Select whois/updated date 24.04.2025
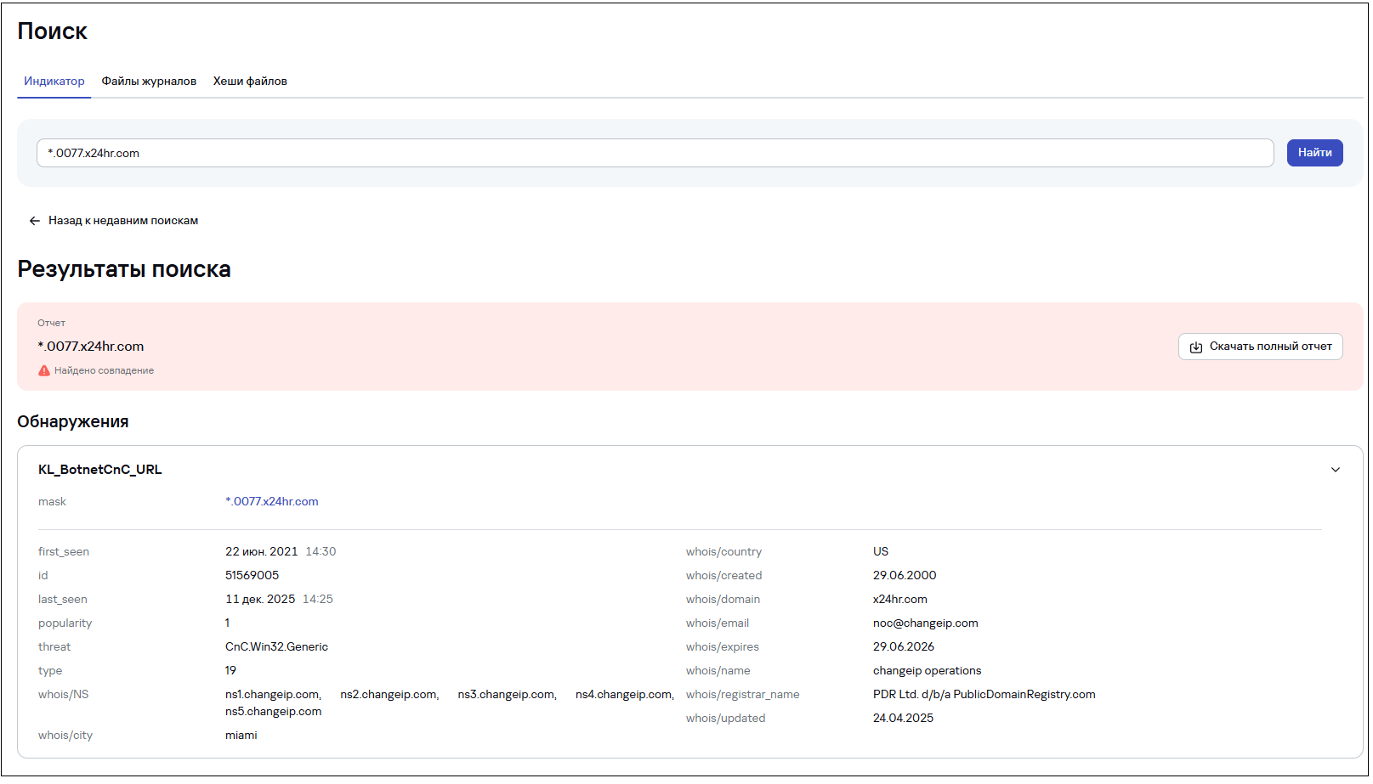Screen dimensions: 1373x784 tap(903, 719)
